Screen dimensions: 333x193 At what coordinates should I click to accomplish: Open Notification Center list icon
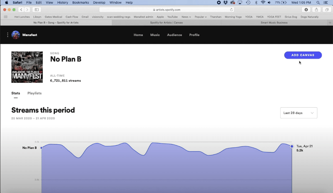(326, 2)
